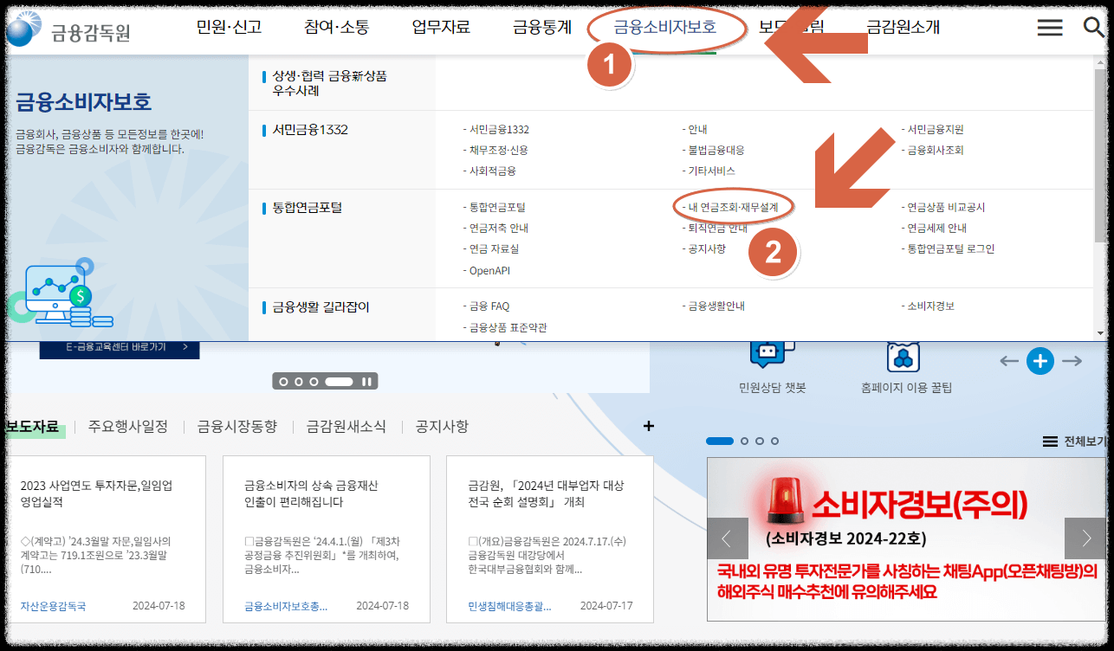Click the circular plus icon between navigation arrows
Viewport: 1114px width, 651px height.
pos(1040,361)
